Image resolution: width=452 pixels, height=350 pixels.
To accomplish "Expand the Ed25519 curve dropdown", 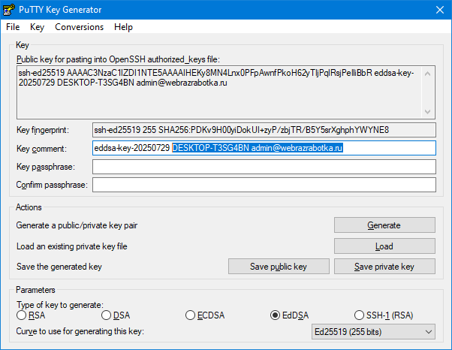I will click(x=373, y=331).
